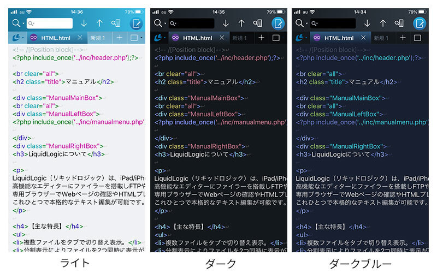The height and width of the screenshot is (273, 437).
Task: Close the HTML.html tab in dark blue theme
Action: click(x=363, y=38)
